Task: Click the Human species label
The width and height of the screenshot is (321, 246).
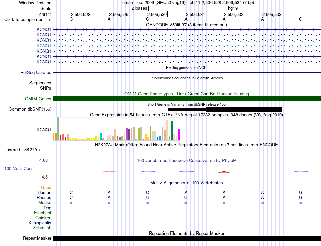Action: coord(44,192)
